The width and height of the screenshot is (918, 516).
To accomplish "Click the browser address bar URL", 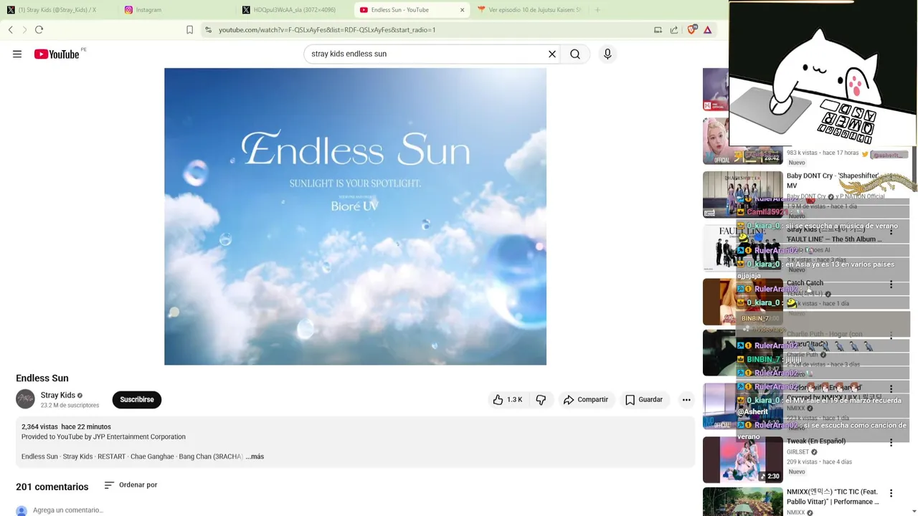I will click(x=327, y=29).
